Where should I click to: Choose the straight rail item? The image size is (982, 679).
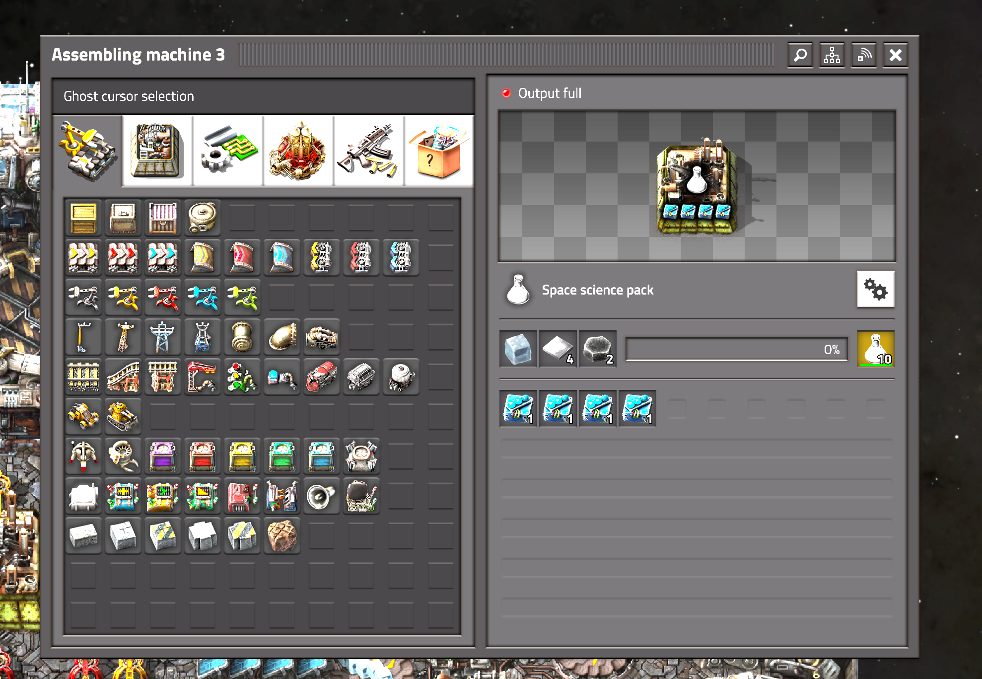pos(83,377)
